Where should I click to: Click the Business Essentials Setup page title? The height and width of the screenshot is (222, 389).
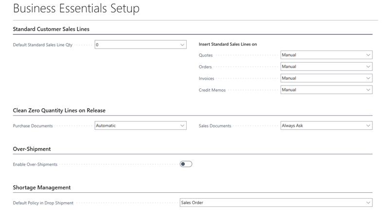[x=76, y=9]
